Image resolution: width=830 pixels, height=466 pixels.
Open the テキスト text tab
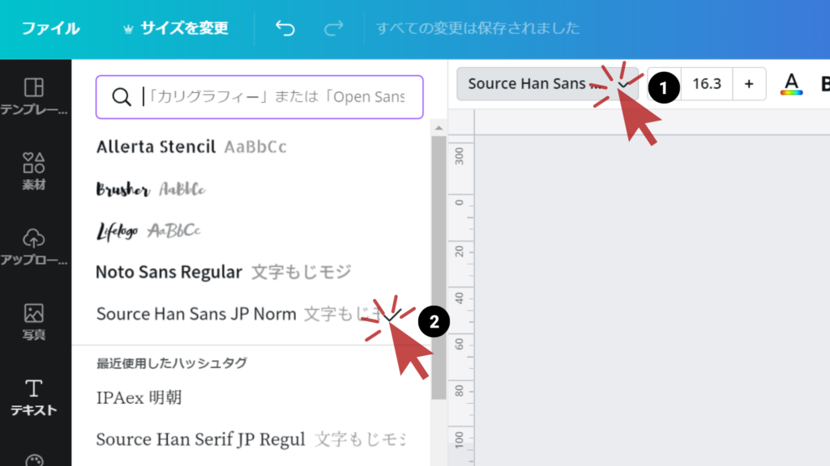point(34,397)
